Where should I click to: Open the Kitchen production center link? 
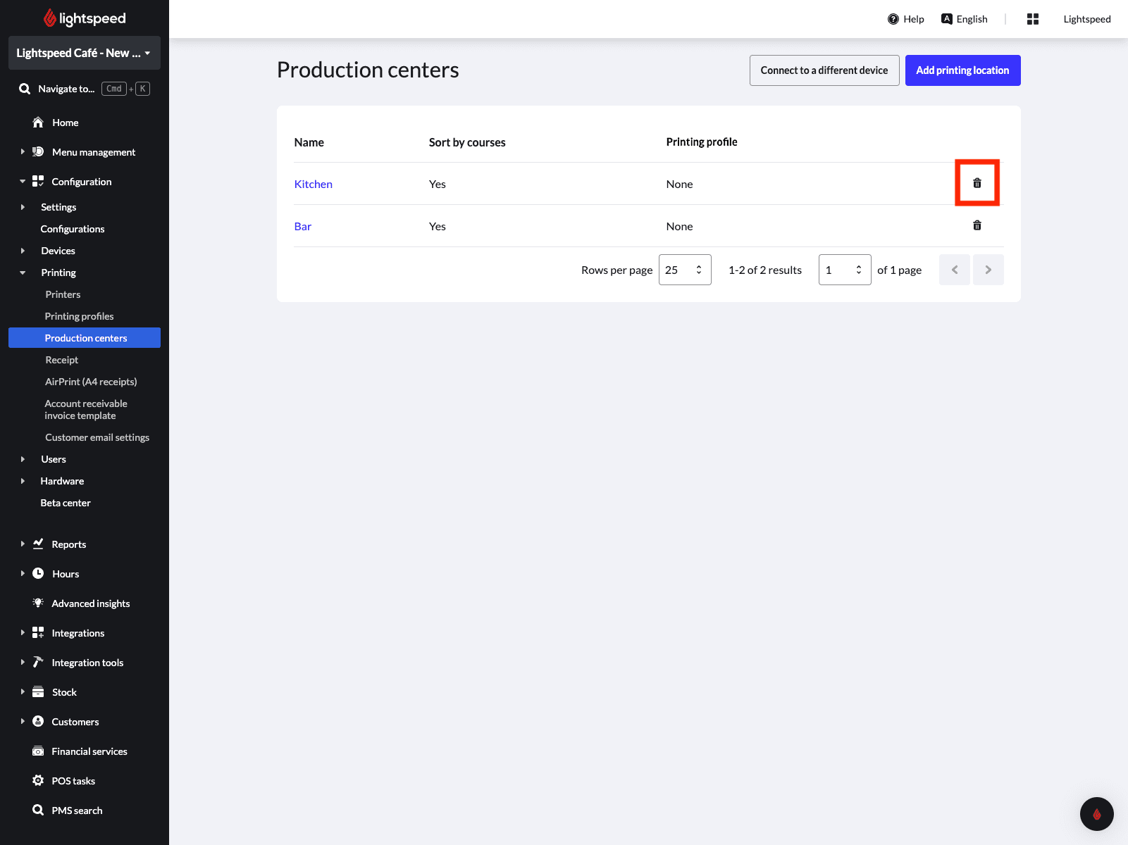coord(314,184)
